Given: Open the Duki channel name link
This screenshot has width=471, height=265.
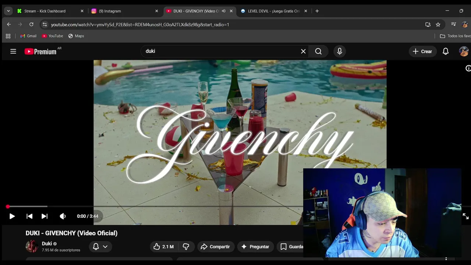Looking at the screenshot, I should coord(47,244).
